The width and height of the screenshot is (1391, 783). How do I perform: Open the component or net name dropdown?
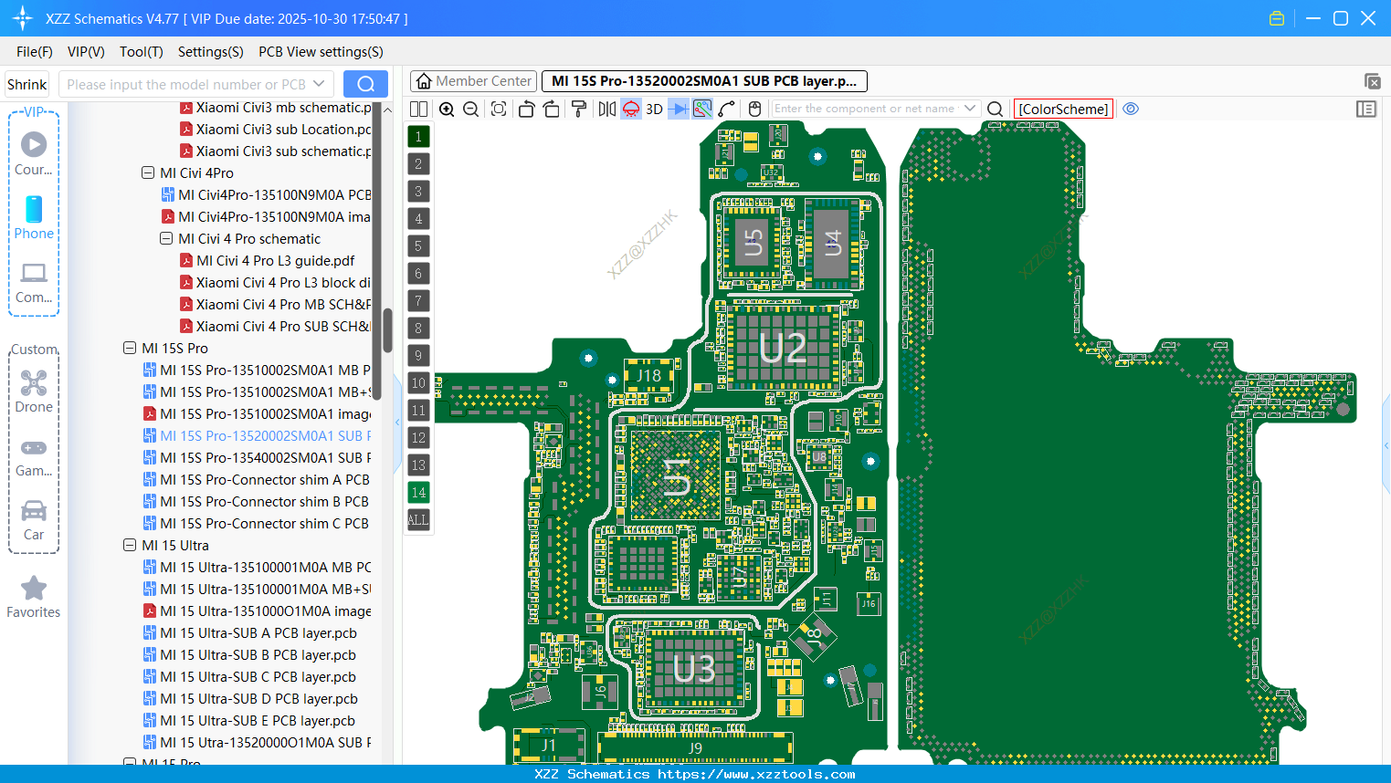coord(970,109)
